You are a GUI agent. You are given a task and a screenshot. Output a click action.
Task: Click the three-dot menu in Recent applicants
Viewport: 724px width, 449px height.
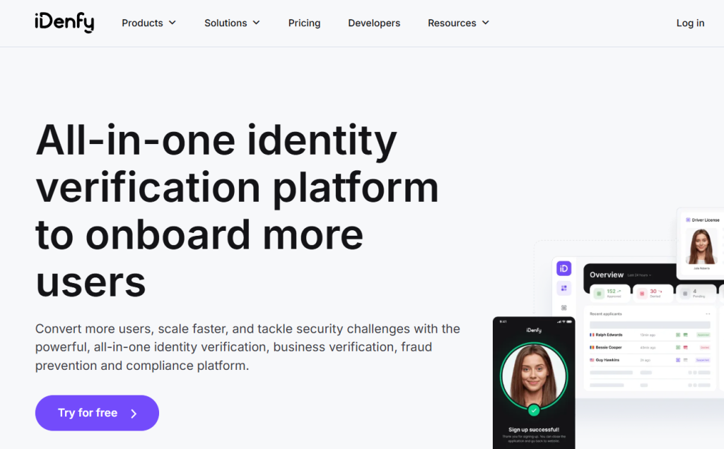(708, 314)
